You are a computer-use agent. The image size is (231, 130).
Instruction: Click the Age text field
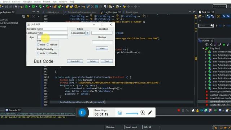pyautogui.click(x=52, y=37)
